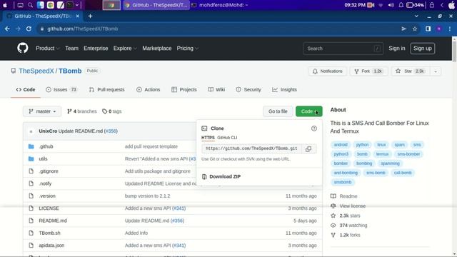Screen dimensions: 457x257
Task: Toggle the browser side panel icon
Action: point(428,29)
